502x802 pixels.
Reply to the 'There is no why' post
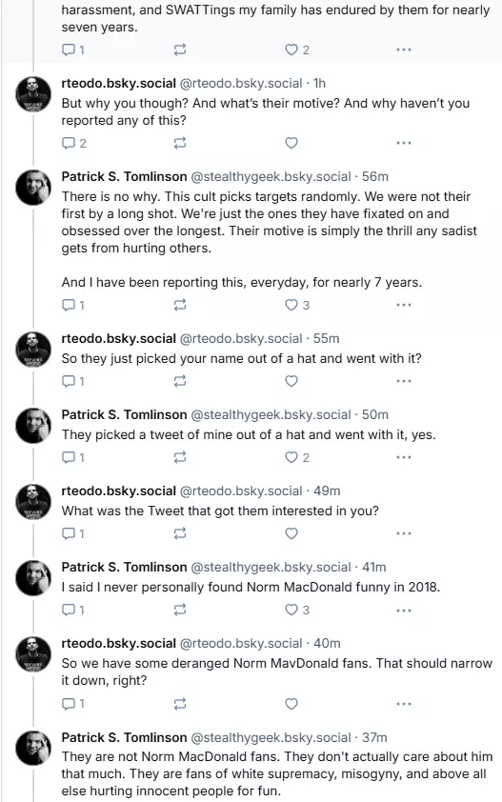[x=73, y=306]
